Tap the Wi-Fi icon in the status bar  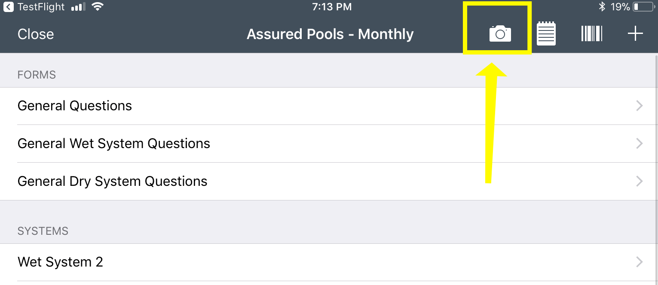click(98, 6)
